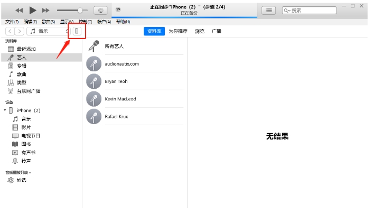The width and height of the screenshot is (374, 215).
Task: Click the list view icon near search
Action: click(269, 10)
